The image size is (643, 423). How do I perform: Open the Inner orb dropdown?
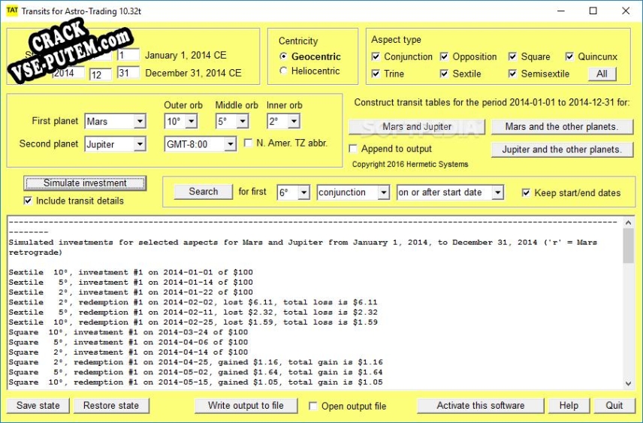283,122
